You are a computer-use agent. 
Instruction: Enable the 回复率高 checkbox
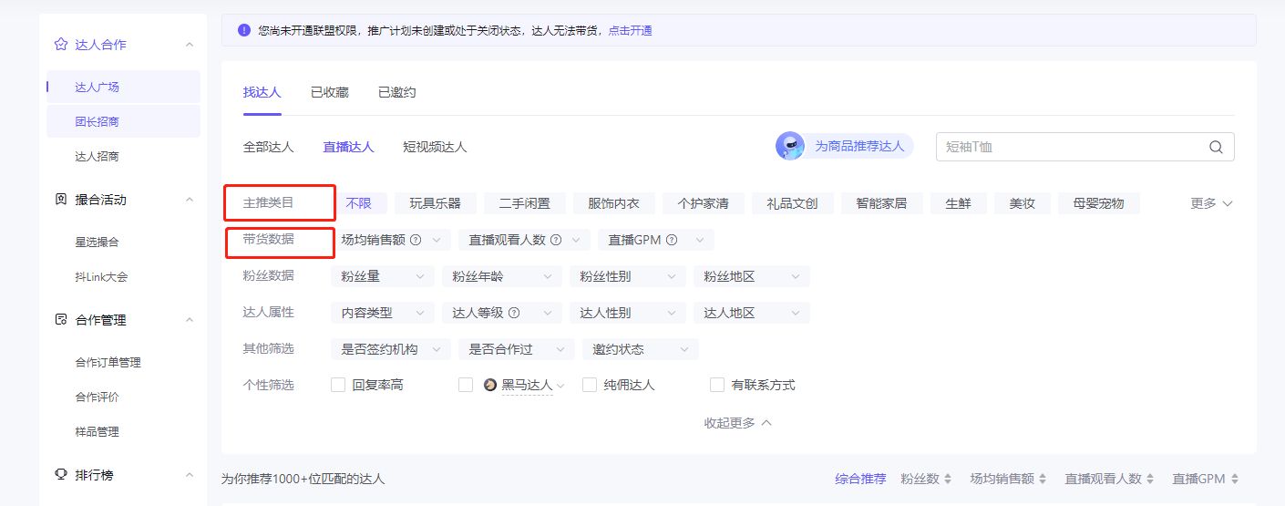click(x=338, y=385)
